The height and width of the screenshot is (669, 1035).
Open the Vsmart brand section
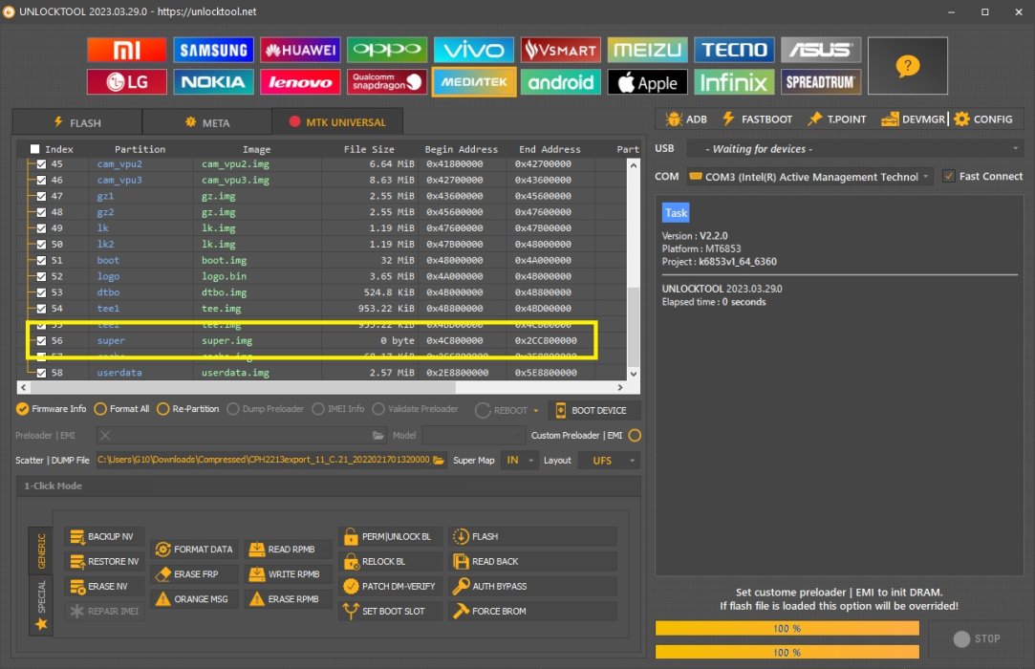coord(560,50)
